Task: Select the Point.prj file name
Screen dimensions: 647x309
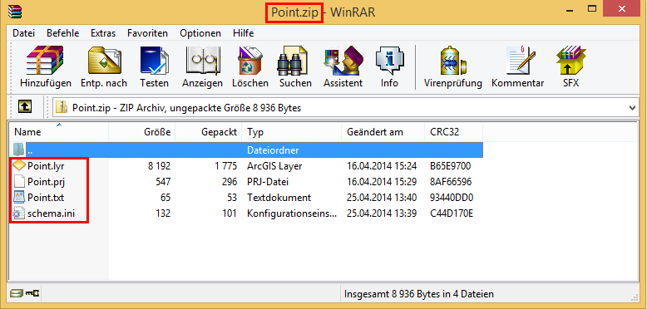Action: tap(46, 182)
